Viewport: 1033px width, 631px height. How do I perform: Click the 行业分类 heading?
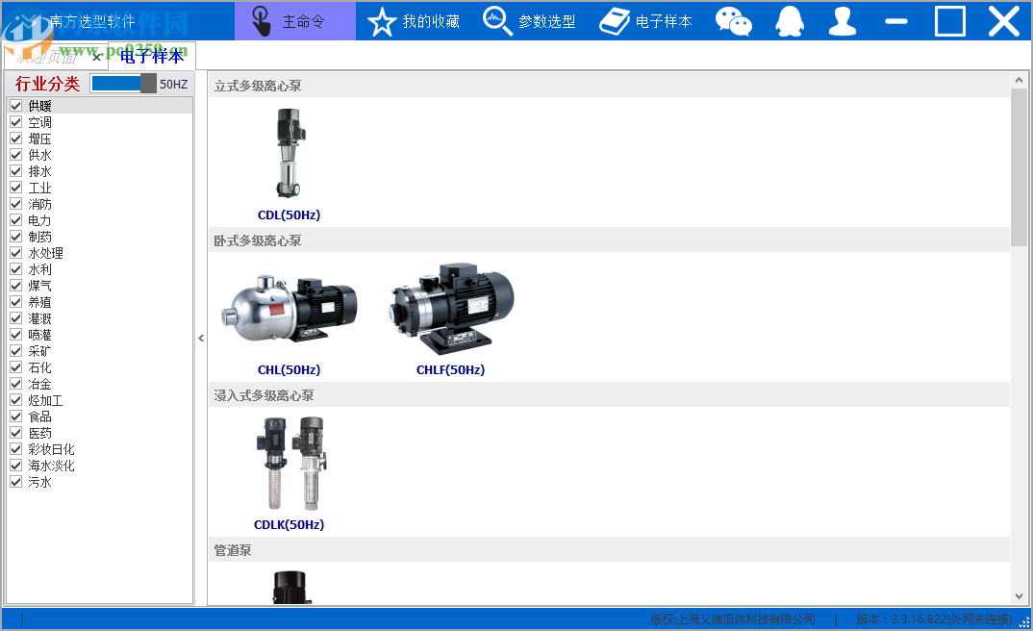[x=47, y=84]
